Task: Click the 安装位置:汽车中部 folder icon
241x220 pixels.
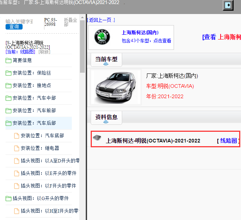Action: (x=9, y=98)
